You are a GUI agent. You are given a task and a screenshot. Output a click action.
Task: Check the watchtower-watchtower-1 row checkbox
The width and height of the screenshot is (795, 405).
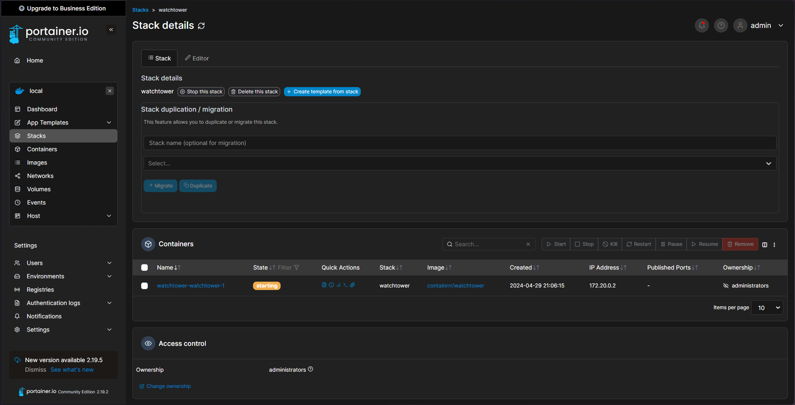[x=144, y=286]
